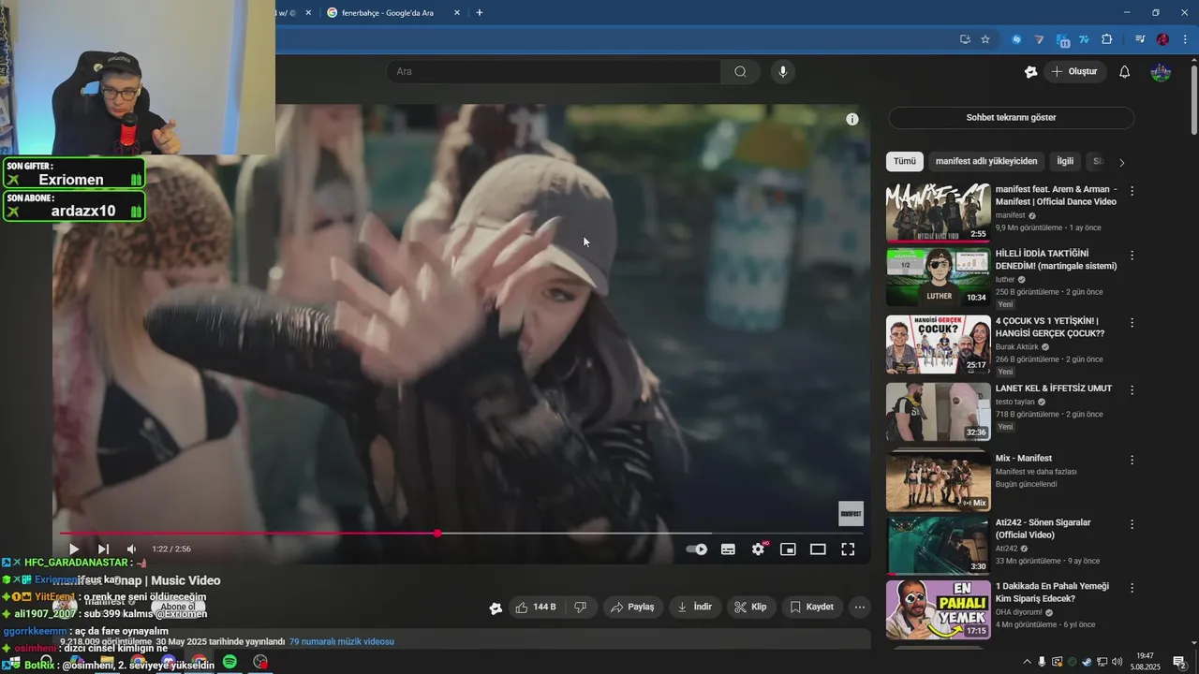This screenshot has height=674, width=1199.
Task: Open Chrome media control icon
Action: pyautogui.click(x=1140, y=39)
